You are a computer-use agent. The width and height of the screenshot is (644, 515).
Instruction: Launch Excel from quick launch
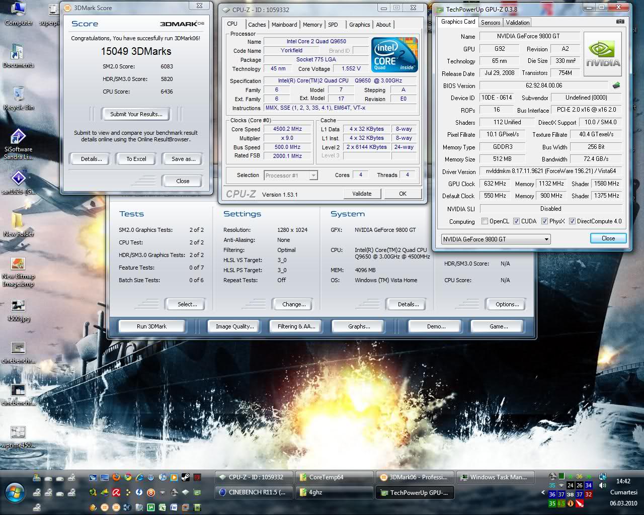coord(162,507)
